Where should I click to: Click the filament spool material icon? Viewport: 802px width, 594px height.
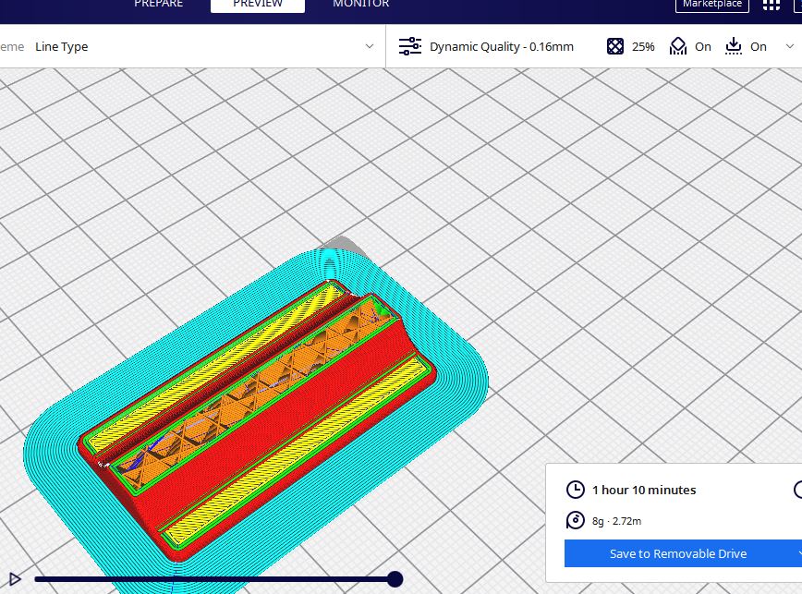576,521
